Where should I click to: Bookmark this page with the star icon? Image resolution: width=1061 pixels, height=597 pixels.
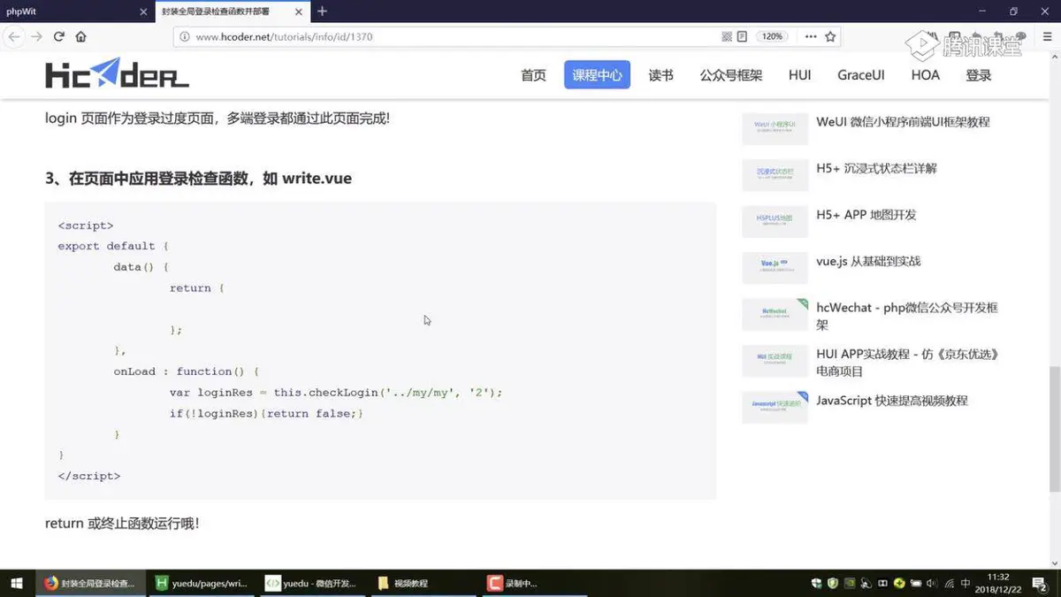coord(830,37)
